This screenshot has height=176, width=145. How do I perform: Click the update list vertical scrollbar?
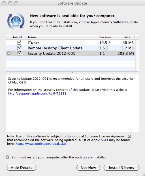coord(137,55)
